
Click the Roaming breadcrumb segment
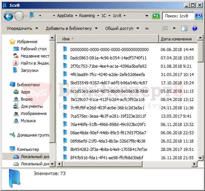coord(87,16)
